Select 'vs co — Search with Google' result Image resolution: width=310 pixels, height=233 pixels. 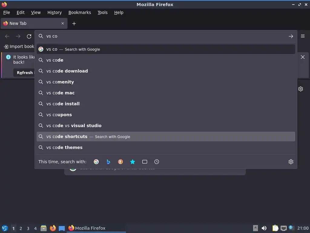pyautogui.click(x=166, y=49)
